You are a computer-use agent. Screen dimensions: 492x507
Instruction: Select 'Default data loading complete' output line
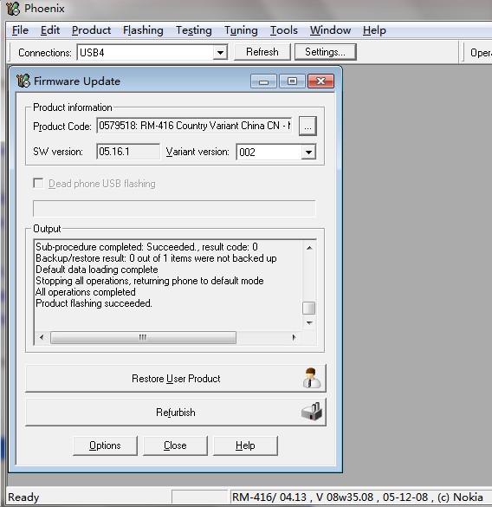tap(97, 270)
